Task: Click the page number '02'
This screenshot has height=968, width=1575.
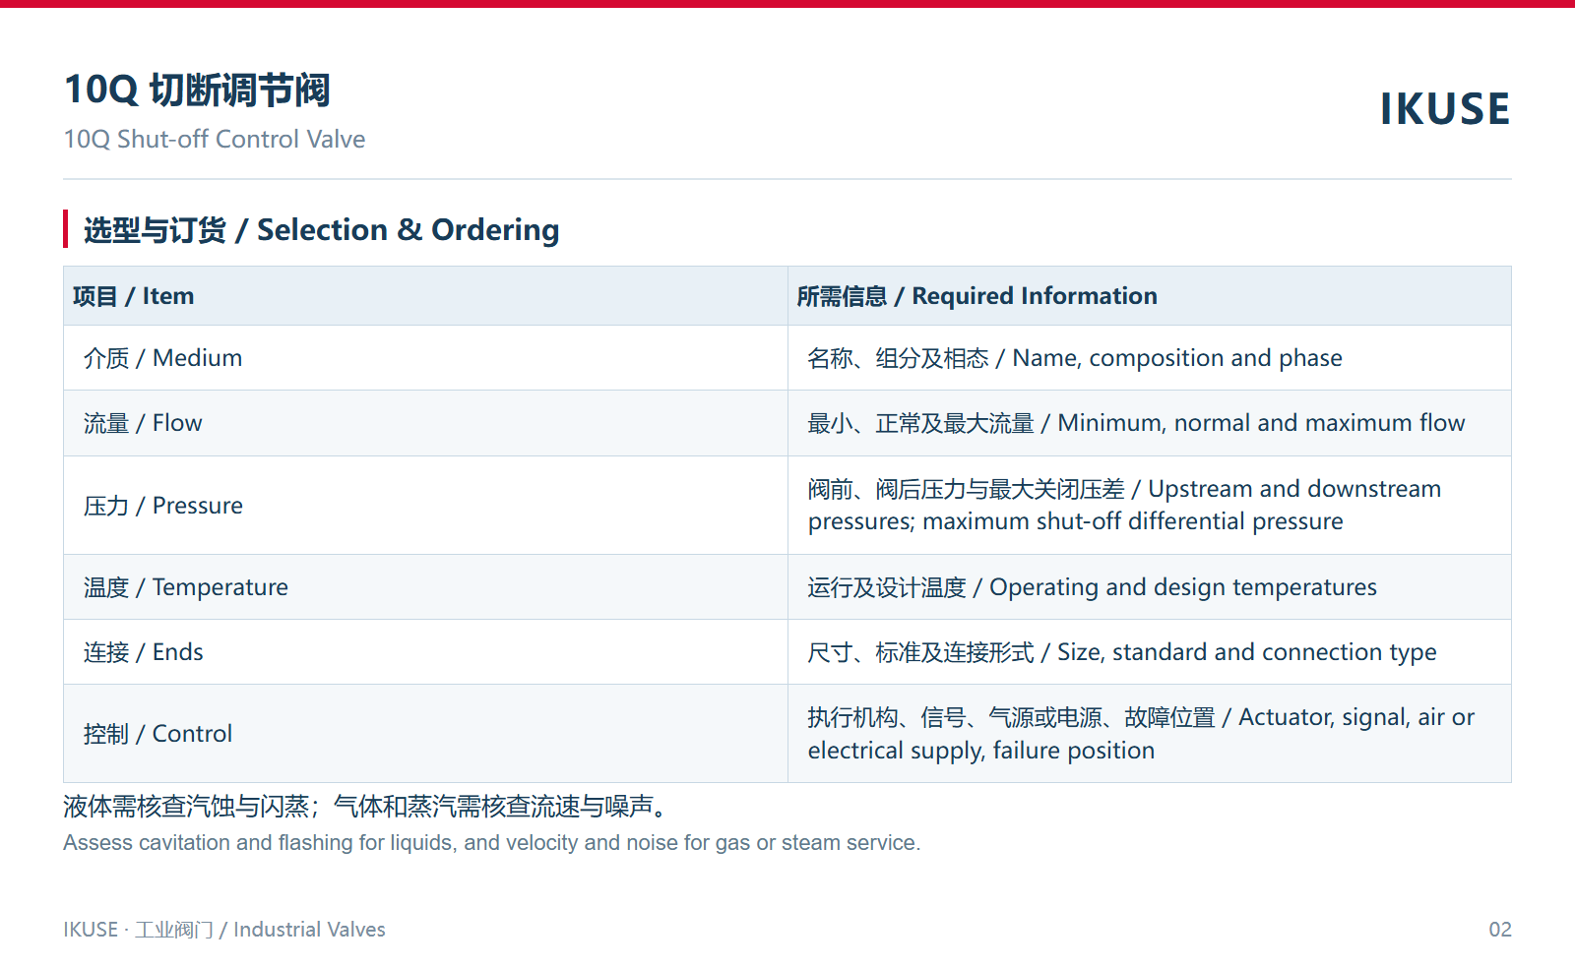Action: click(1500, 930)
